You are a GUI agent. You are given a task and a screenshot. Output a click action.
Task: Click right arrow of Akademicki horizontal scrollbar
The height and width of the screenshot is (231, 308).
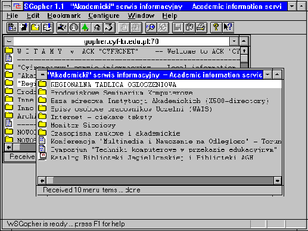(x=278, y=181)
